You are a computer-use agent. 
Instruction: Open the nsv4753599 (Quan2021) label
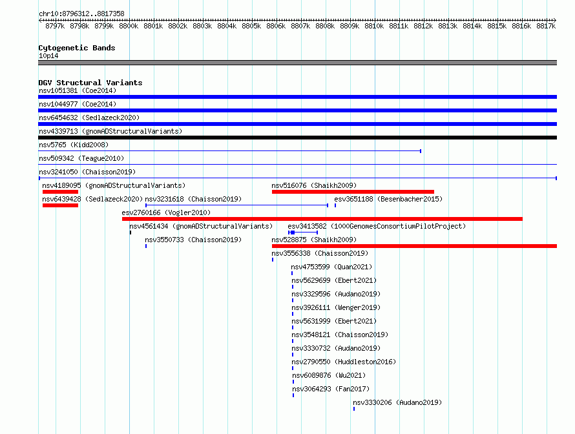tap(331, 267)
